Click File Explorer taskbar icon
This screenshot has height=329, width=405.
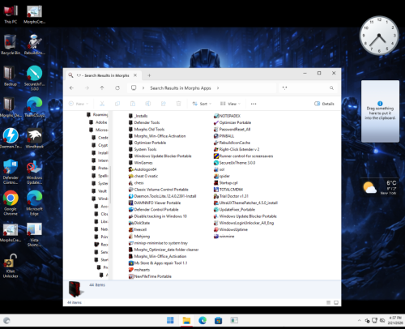[186, 320]
